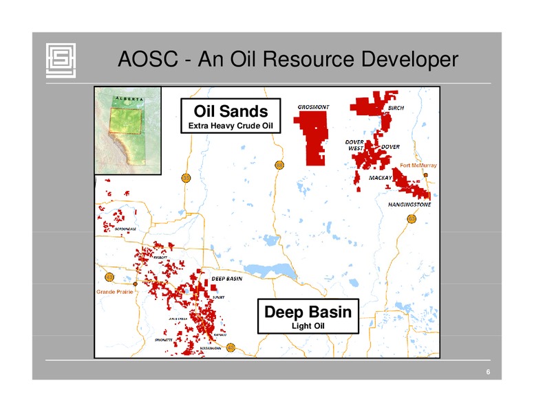The height and width of the screenshot is (412, 534).
Task: Click the highway 35 shield marker
Action: click(x=186, y=178)
